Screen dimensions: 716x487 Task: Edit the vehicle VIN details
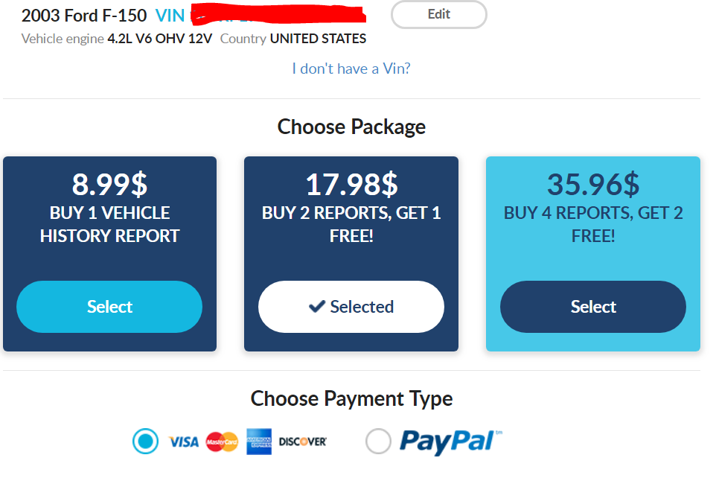tap(439, 14)
